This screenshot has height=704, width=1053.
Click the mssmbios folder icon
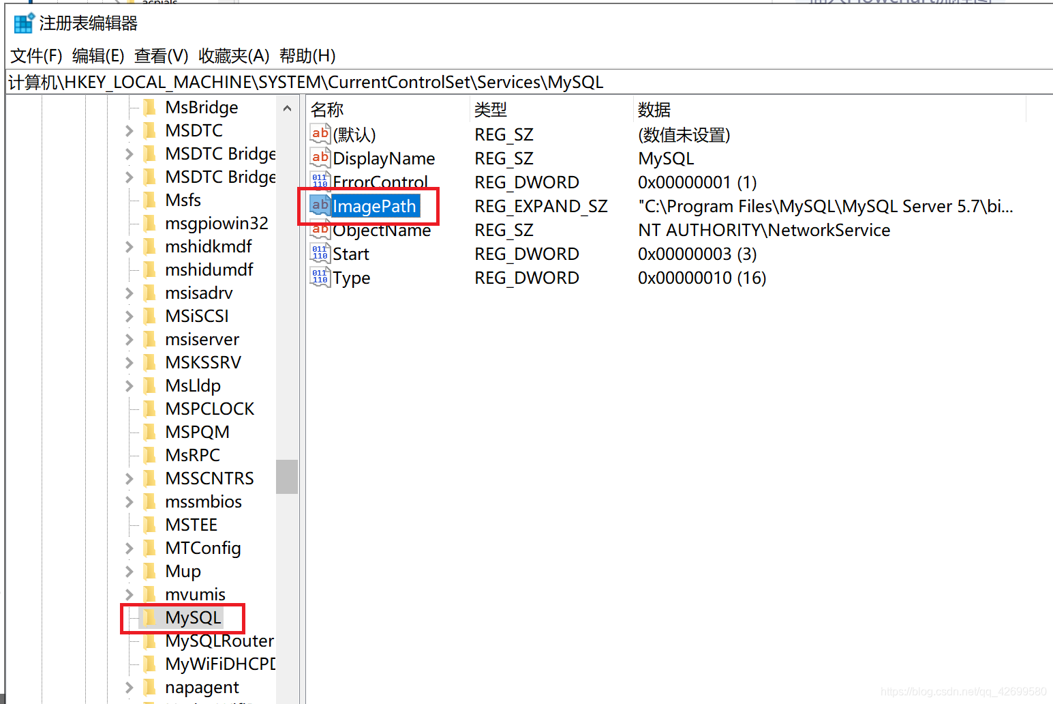click(x=149, y=501)
